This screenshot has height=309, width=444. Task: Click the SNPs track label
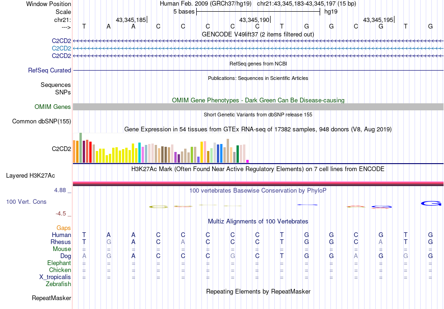point(63,92)
